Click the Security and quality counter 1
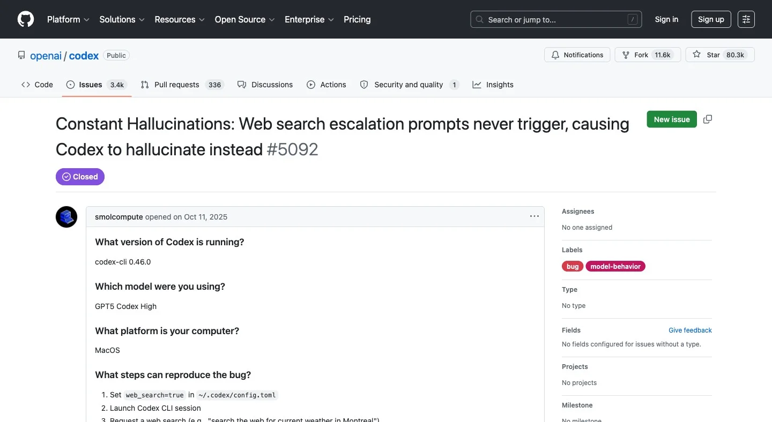 point(454,85)
